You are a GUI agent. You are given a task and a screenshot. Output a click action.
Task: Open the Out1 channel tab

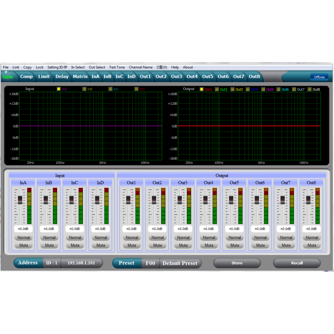(145, 76)
